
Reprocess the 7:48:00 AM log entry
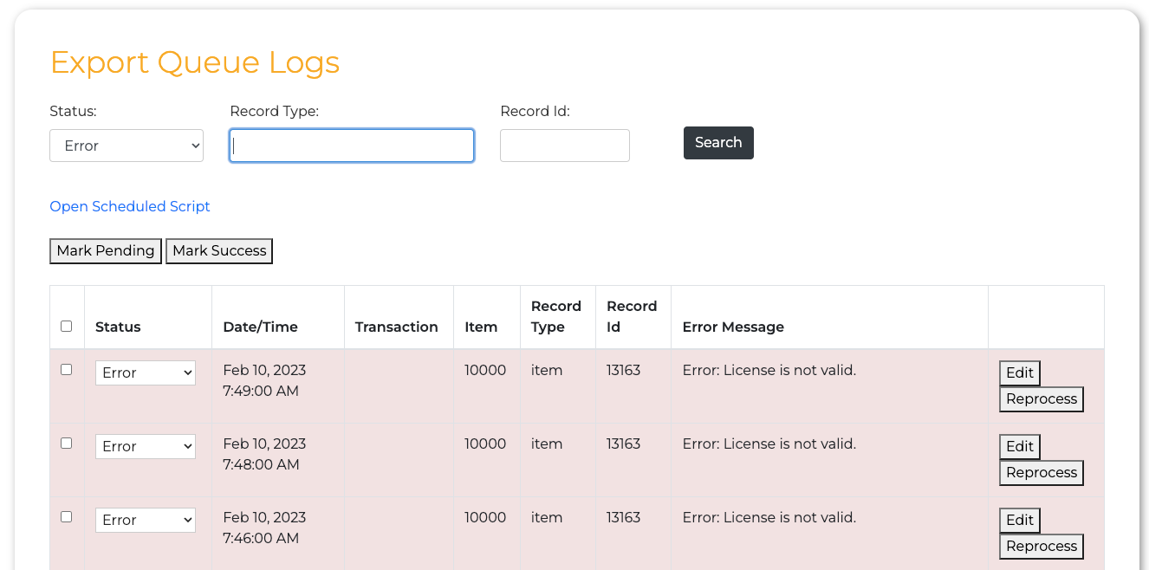[1041, 473]
